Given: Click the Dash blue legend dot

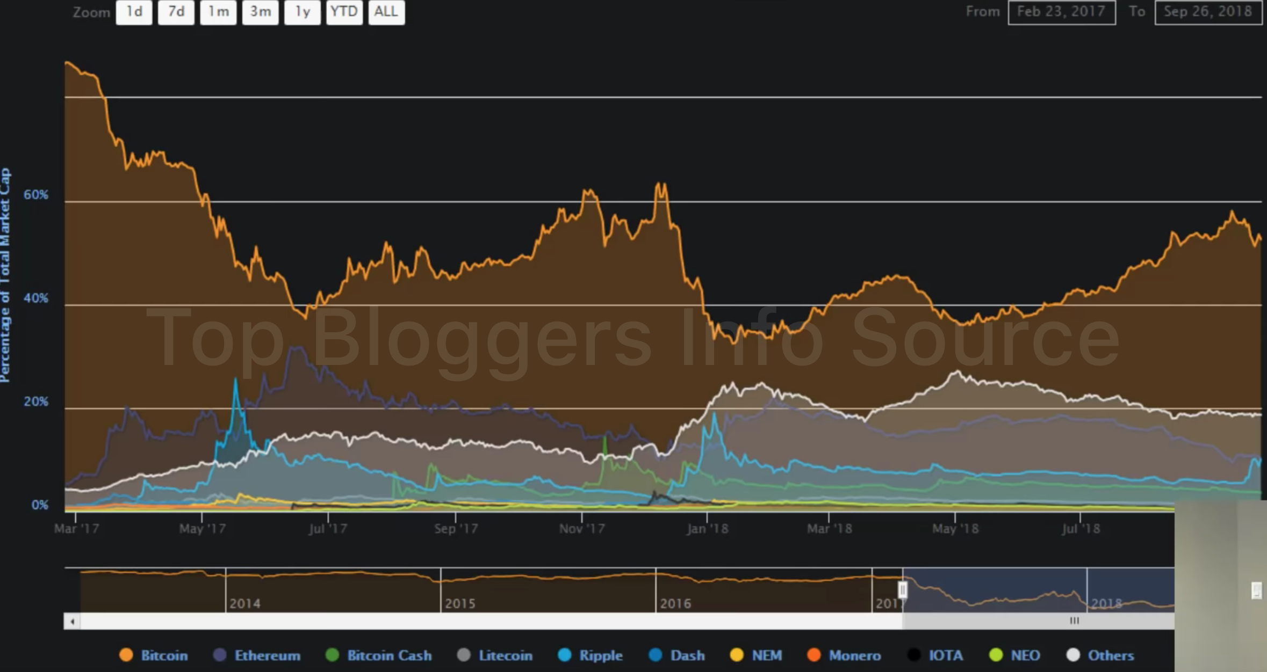Looking at the screenshot, I should click(656, 655).
